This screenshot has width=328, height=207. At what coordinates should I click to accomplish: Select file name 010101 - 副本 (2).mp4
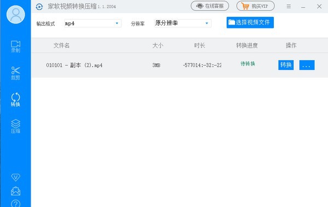74,65
